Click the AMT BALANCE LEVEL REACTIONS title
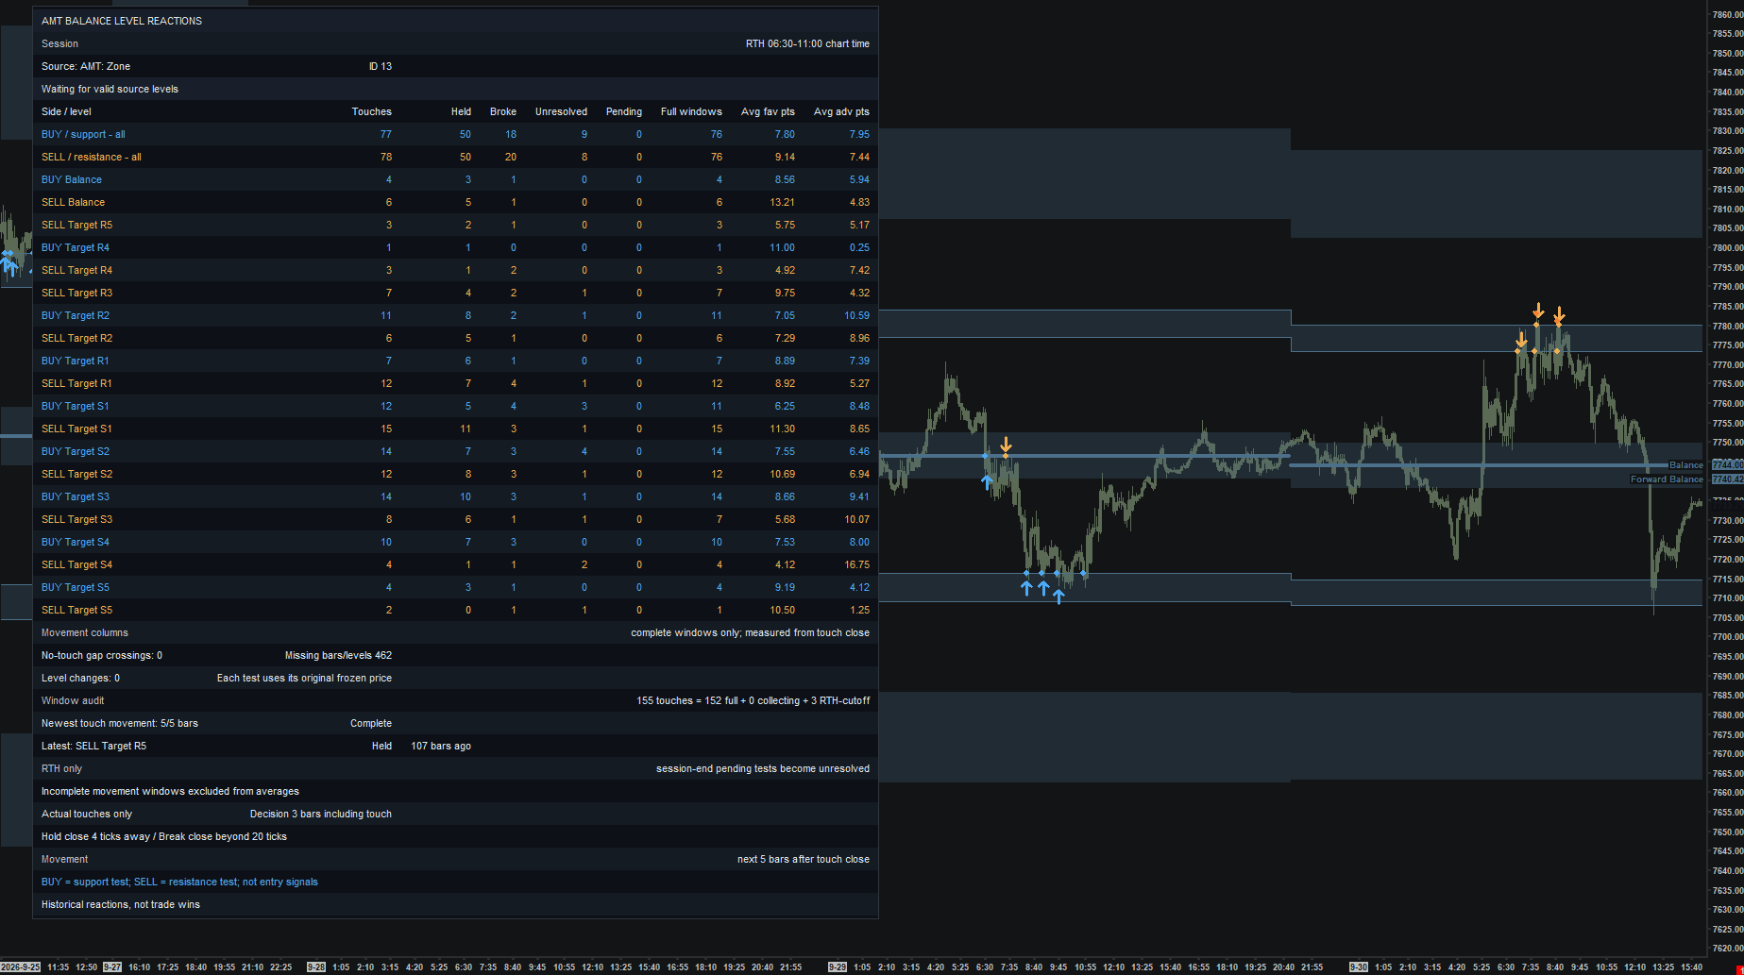 click(122, 21)
